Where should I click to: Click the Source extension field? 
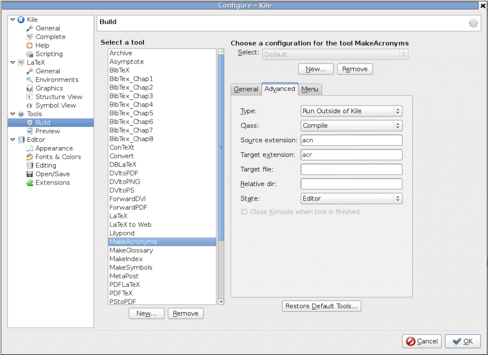click(x=351, y=140)
